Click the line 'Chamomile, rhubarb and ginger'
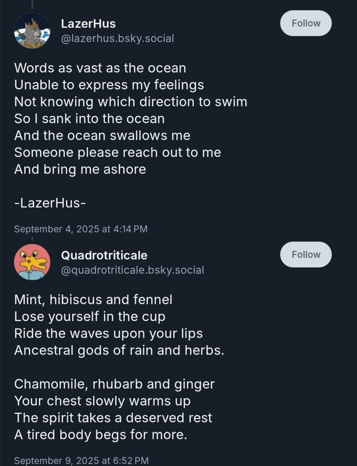This screenshot has height=466, width=357. pyautogui.click(x=115, y=384)
